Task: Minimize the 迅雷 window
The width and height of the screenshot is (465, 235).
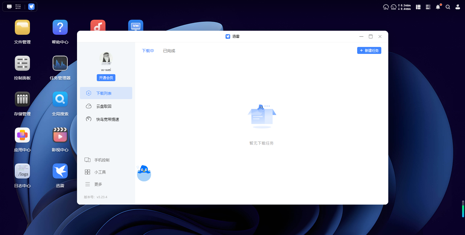Action: (361, 37)
